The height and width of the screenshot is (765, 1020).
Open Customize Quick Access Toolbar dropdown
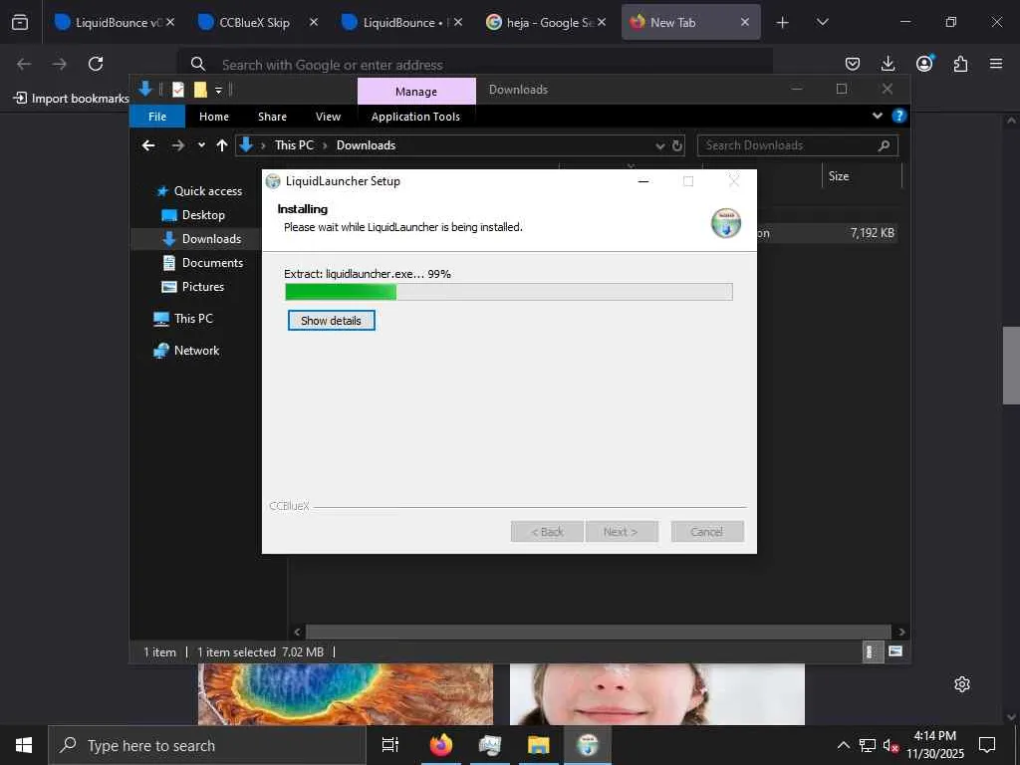coord(218,91)
